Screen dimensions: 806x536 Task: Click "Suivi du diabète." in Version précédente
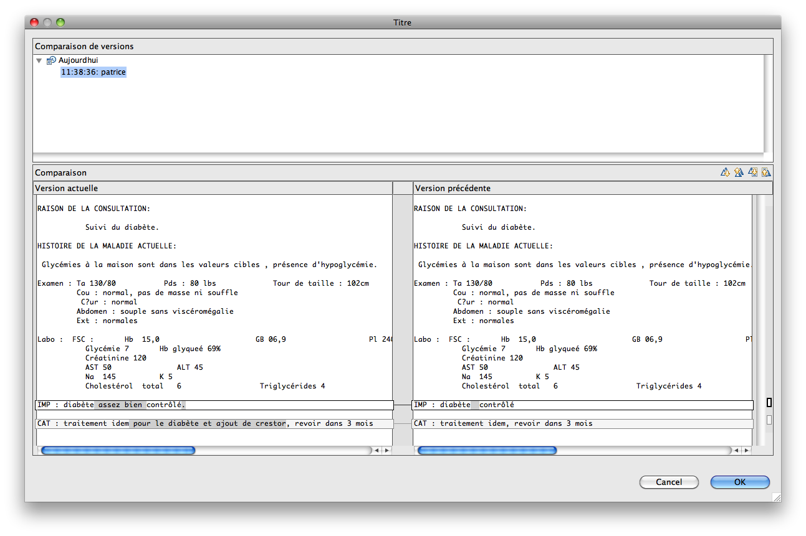(499, 227)
